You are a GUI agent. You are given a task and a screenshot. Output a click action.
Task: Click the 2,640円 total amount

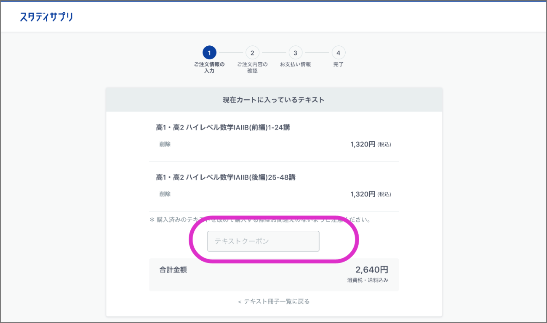pos(372,270)
